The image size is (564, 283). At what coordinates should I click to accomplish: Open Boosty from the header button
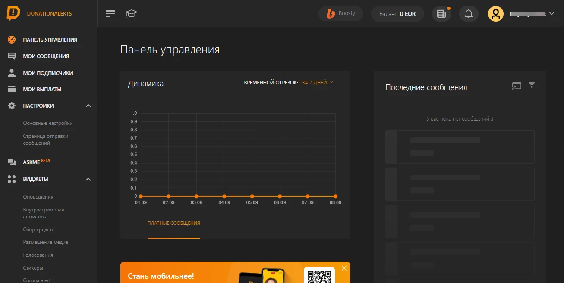[341, 14]
